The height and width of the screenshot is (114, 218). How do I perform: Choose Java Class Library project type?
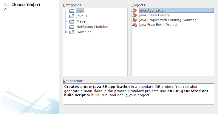[154, 15]
